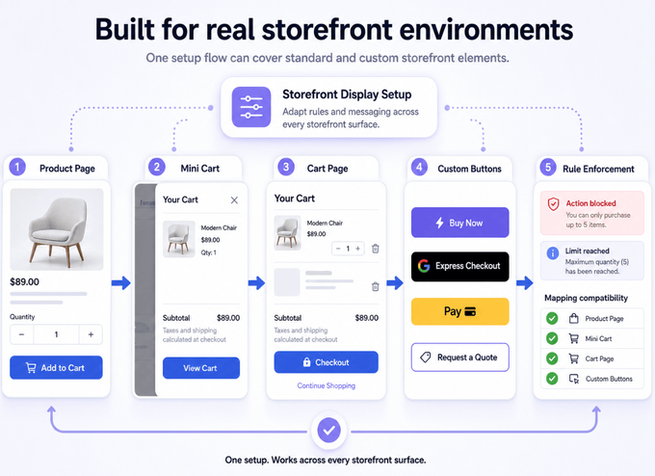This screenshot has width=655, height=476.
Task: Click the Continue Shopping link
Action: 327,385
